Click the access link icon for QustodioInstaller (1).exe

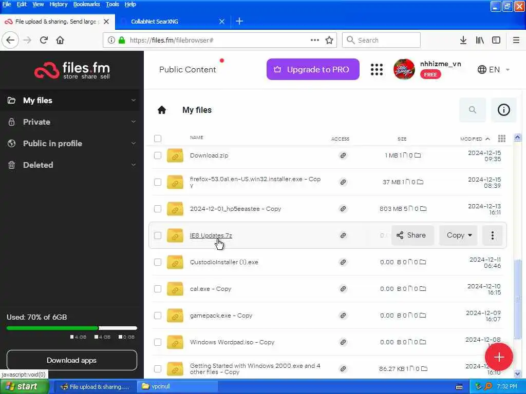(343, 262)
